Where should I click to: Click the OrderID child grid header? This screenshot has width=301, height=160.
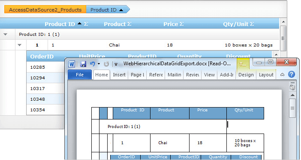click(x=42, y=56)
